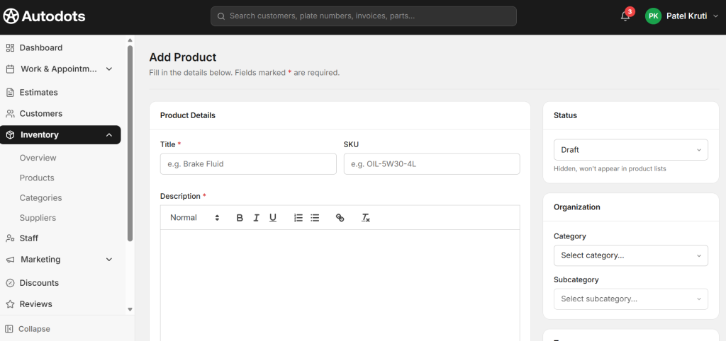Click the sidebar scroll-up arrow

tap(130, 40)
